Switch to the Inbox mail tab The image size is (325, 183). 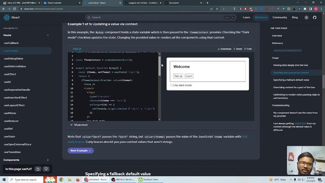[x=21, y=3]
